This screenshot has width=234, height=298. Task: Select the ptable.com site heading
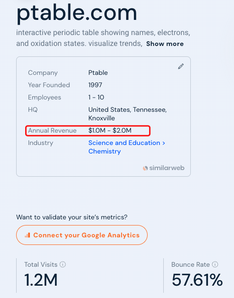tap(76, 13)
